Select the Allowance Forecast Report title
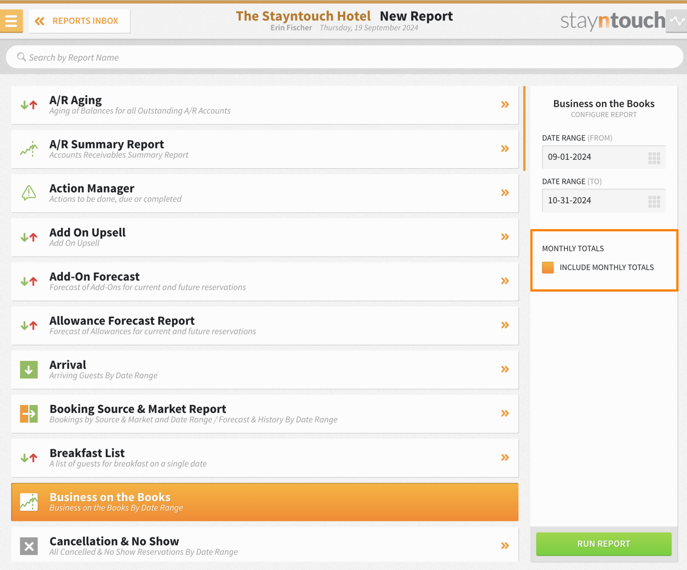 coord(122,320)
